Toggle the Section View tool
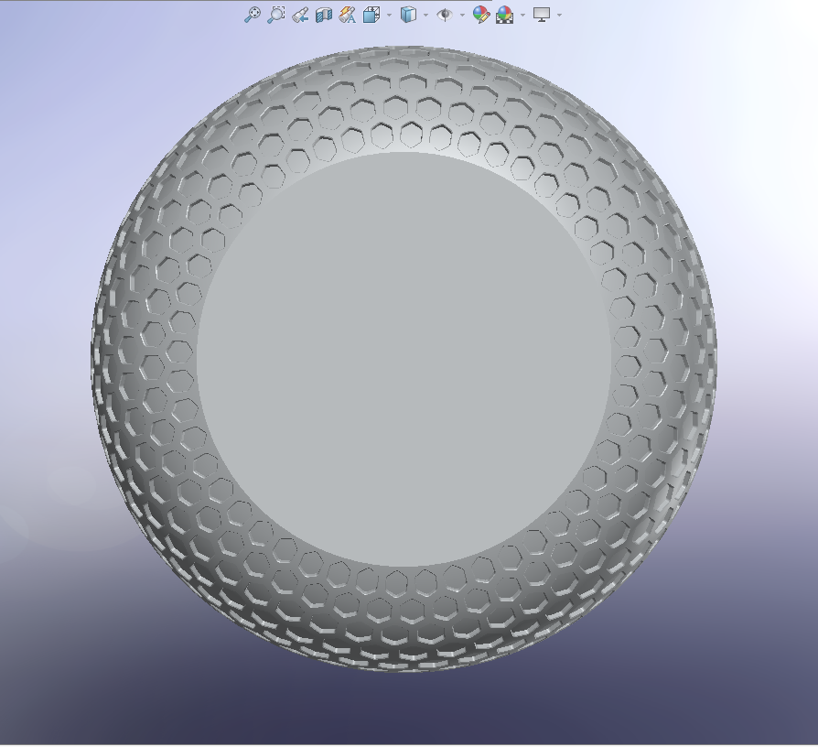Viewport: 818px width, 747px height. click(x=324, y=15)
